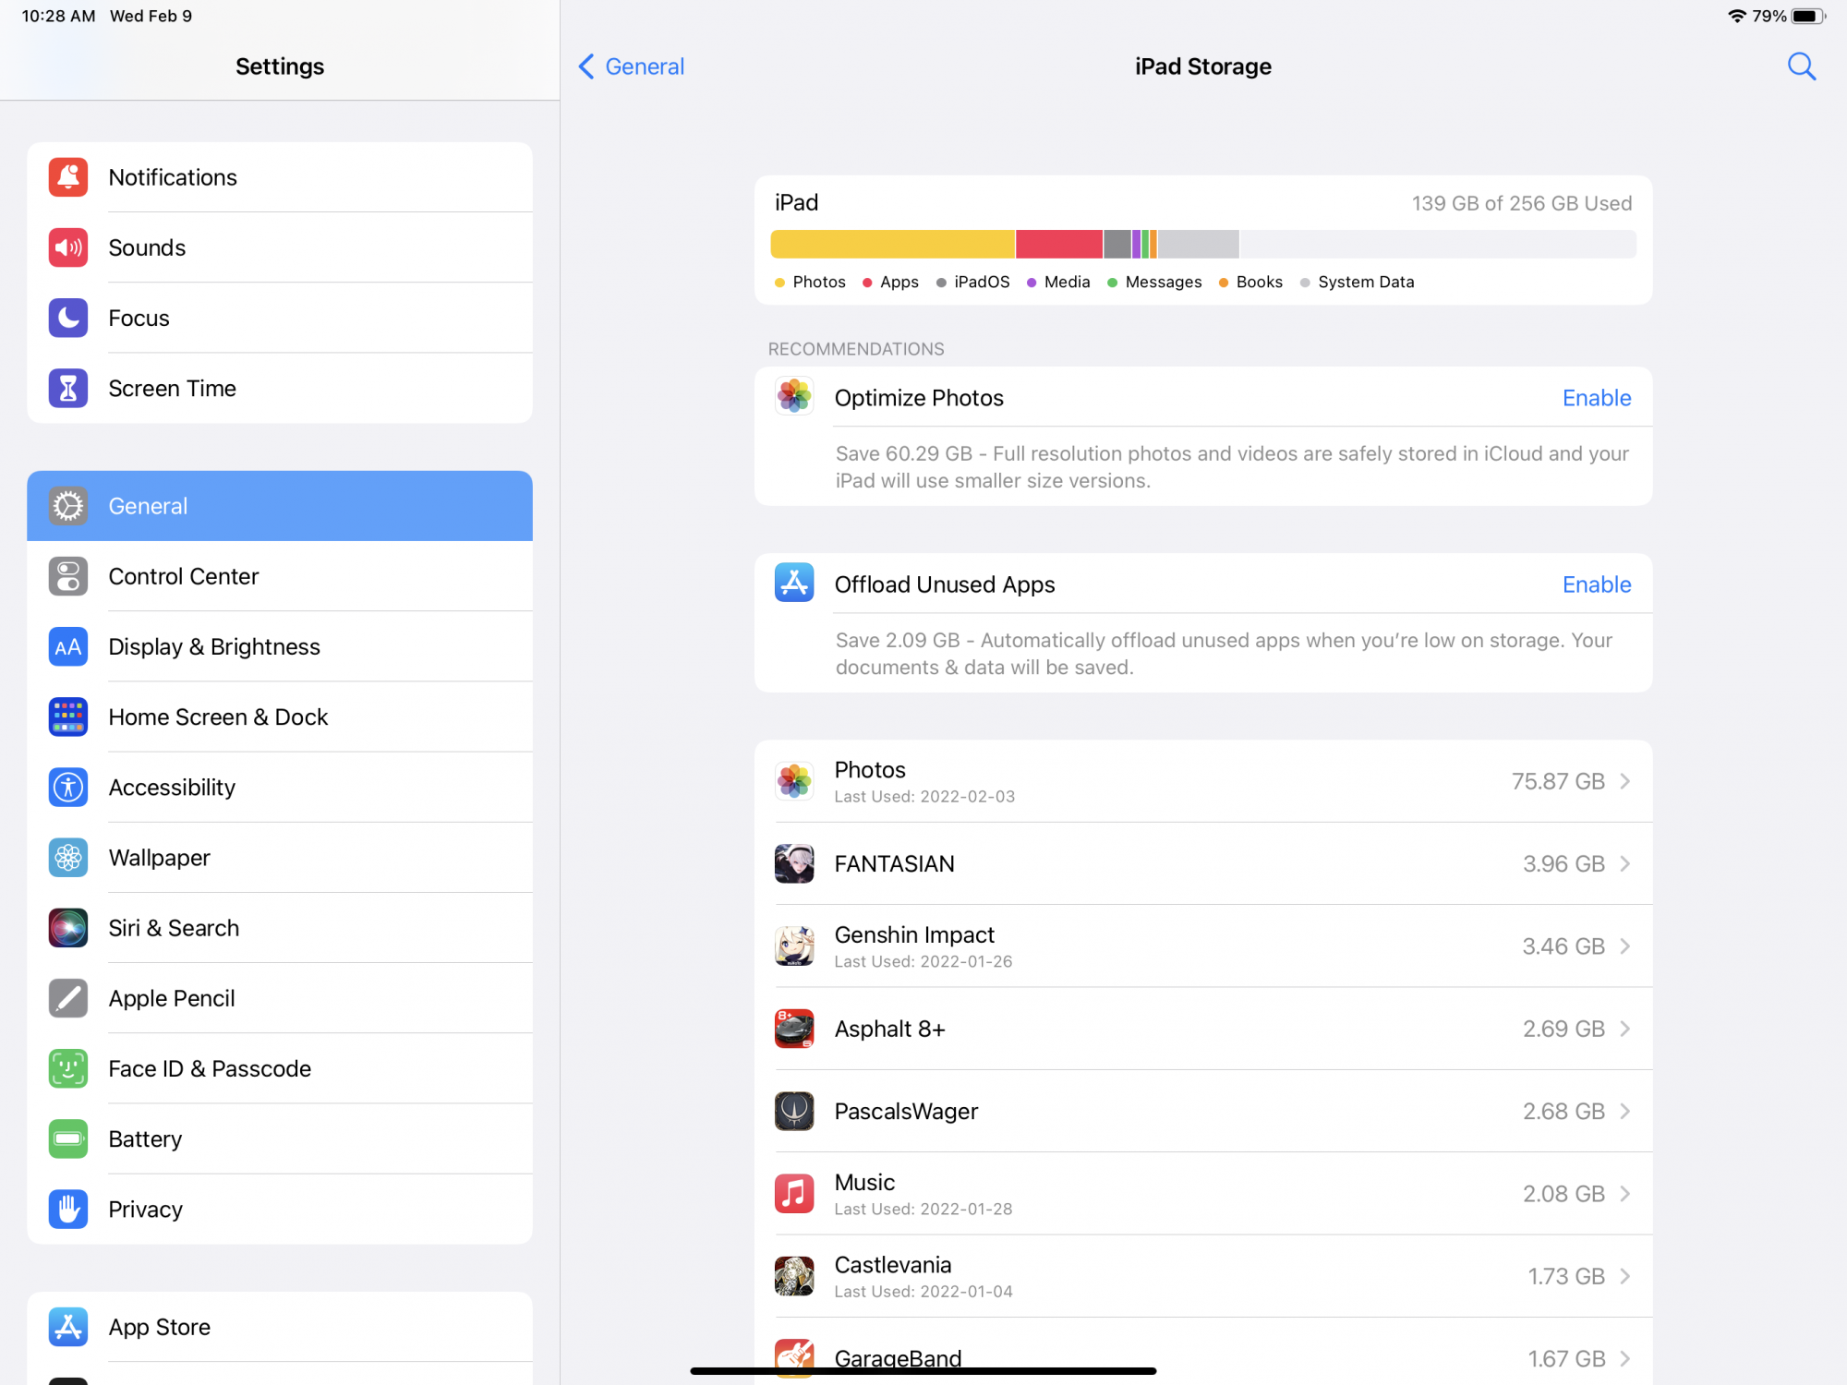Open the Wallpaper flower icon
Image resolution: width=1847 pixels, height=1385 pixels.
point(68,858)
